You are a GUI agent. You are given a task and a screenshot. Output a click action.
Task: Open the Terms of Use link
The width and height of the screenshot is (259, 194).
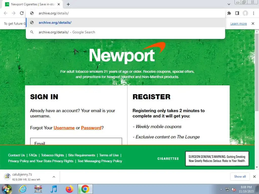(109, 155)
